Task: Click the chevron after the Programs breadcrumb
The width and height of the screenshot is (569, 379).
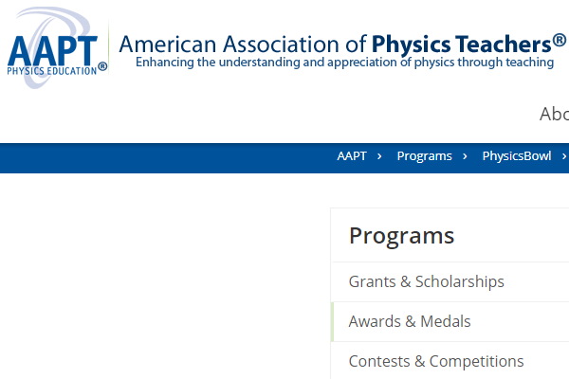Action: (465, 156)
